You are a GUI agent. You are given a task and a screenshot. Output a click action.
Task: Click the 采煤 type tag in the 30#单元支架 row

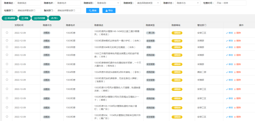pos(149,47)
